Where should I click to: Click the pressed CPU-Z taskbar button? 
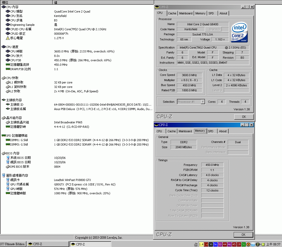(91, 244)
